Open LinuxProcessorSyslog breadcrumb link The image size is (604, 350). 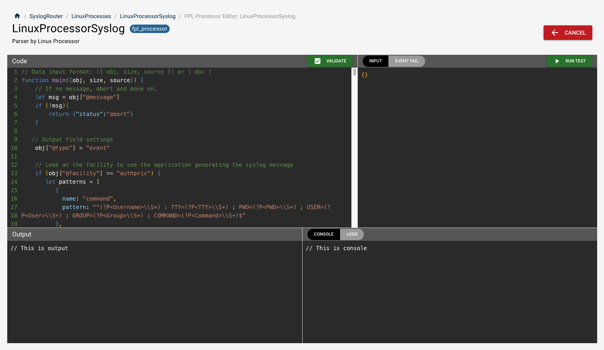coord(147,17)
